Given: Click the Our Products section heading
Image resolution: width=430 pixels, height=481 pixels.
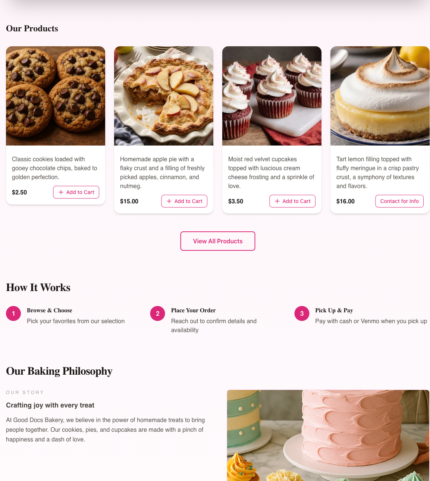Looking at the screenshot, I should pos(32,28).
